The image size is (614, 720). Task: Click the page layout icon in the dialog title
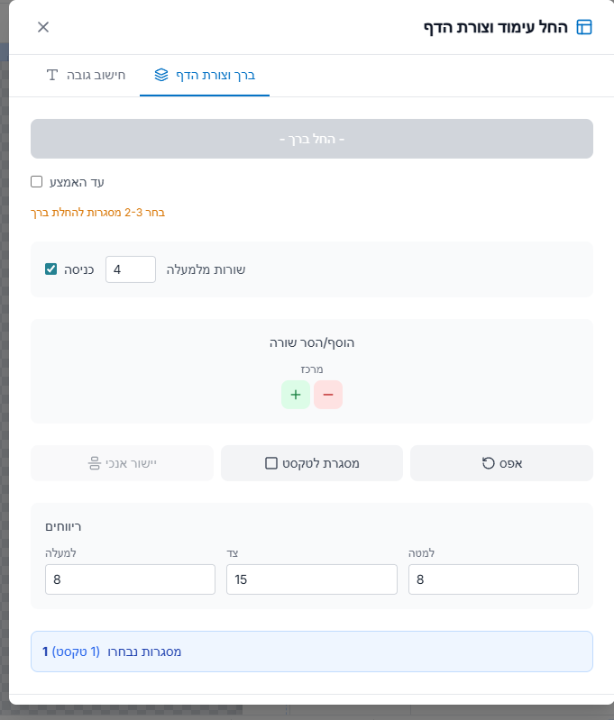[x=584, y=27]
